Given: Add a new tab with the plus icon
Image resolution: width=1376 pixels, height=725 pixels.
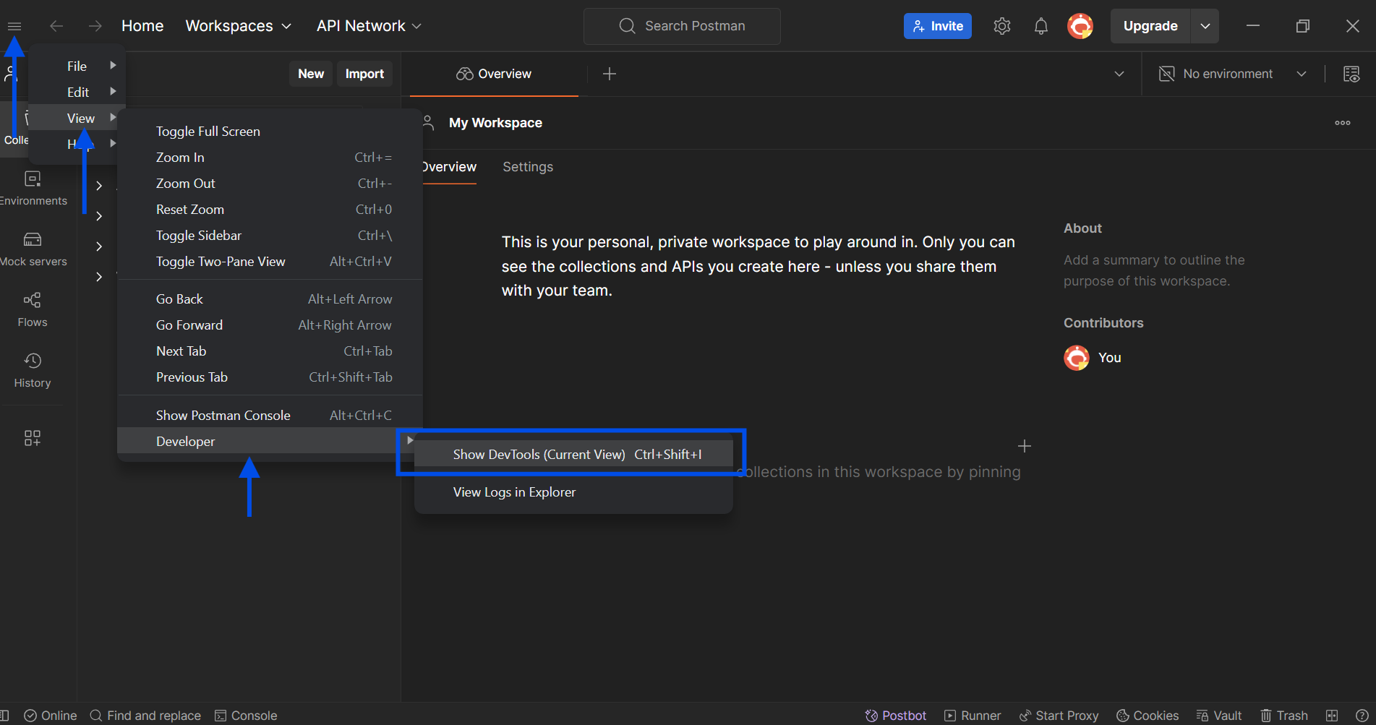Looking at the screenshot, I should (x=610, y=74).
